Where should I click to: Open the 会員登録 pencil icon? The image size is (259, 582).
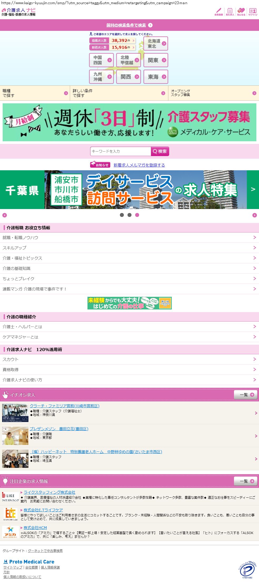tap(218, 12)
